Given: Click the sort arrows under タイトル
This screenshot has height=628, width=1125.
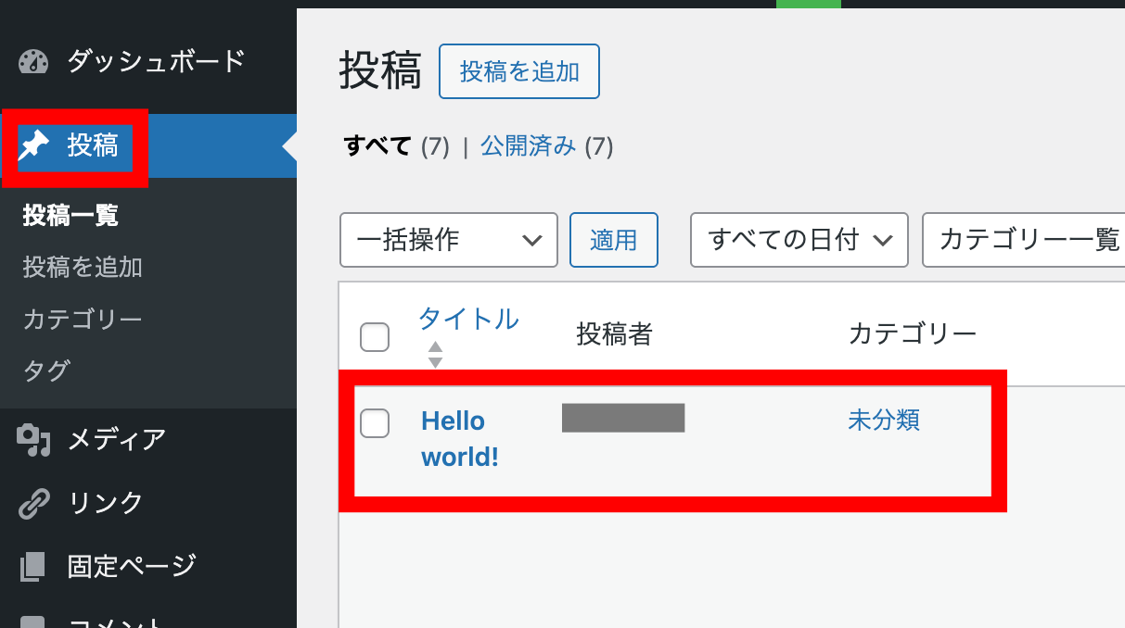Looking at the screenshot, I should point(435,355).
